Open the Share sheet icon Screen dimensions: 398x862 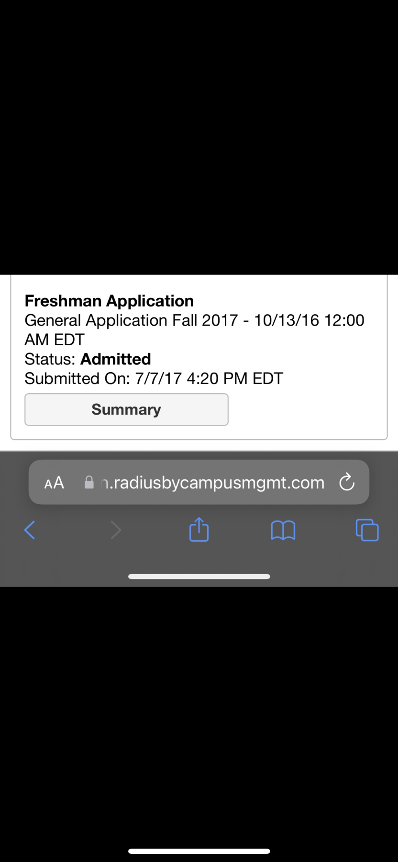coord(199,529)
